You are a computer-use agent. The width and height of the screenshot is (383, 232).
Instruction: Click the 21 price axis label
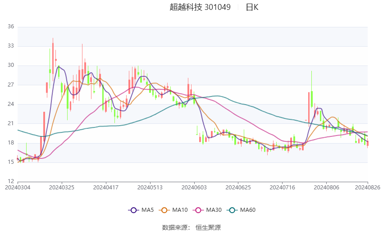tap(11, 123)
